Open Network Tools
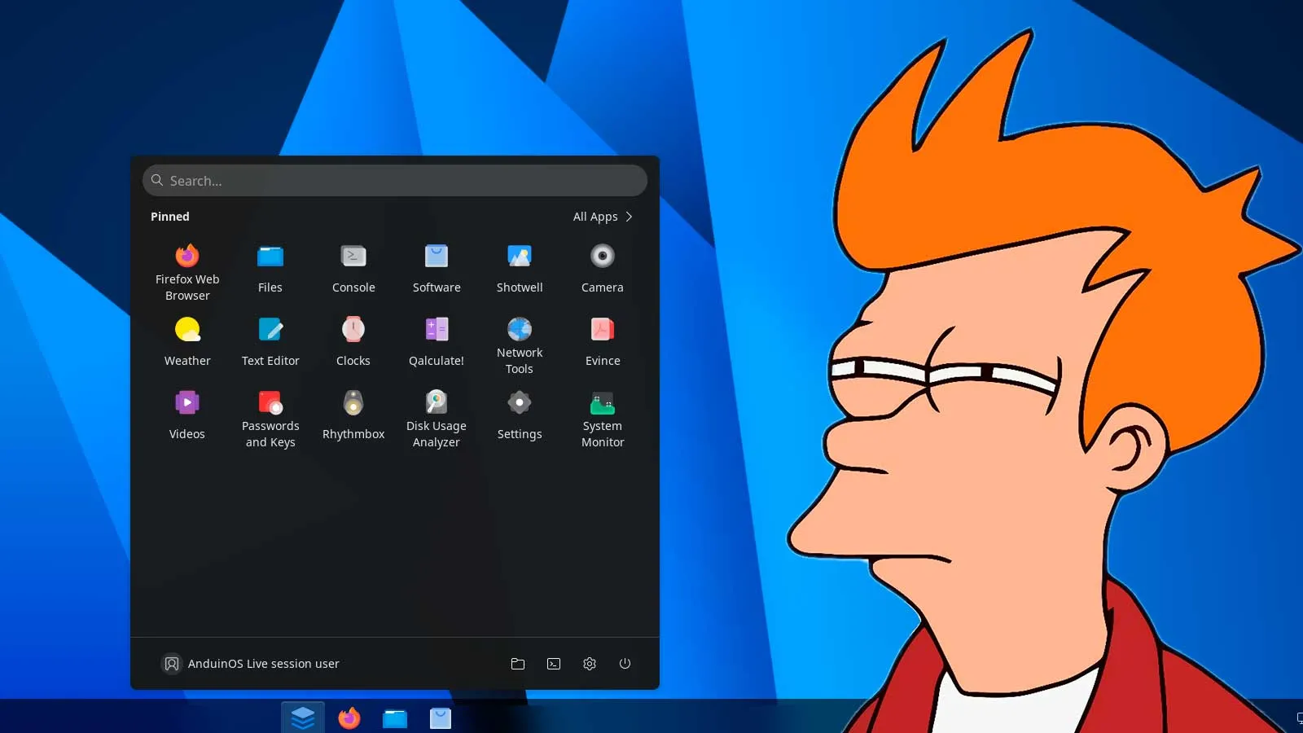This screenshot has height=733, width=1303. click(x=520, y=345)
